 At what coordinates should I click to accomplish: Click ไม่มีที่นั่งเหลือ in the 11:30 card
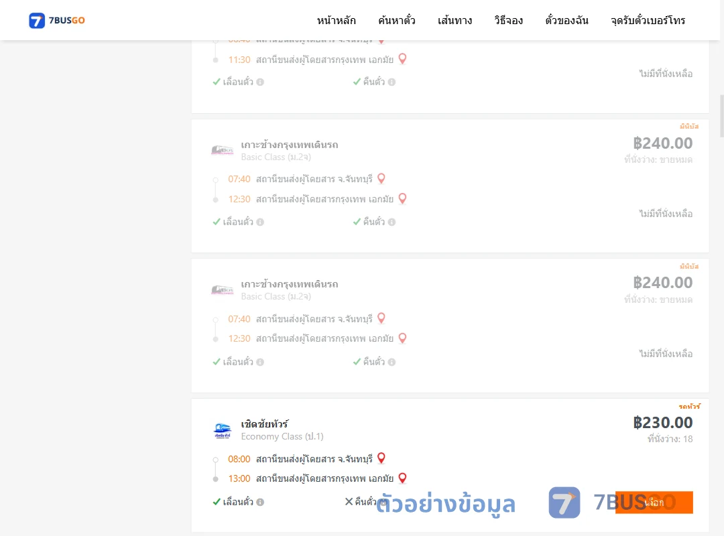[666, 74]
